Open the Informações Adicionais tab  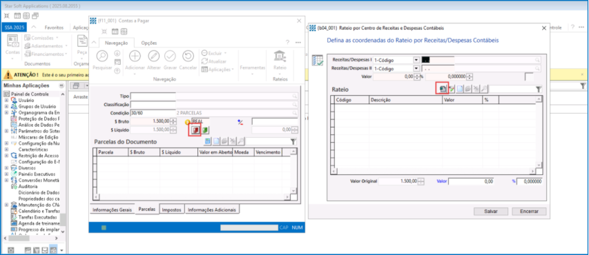pos(212,210)
